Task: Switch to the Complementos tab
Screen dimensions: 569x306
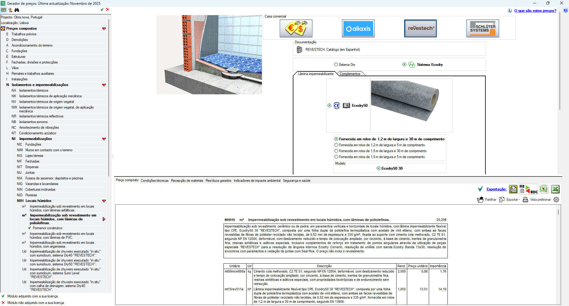Action: point(350,74)
